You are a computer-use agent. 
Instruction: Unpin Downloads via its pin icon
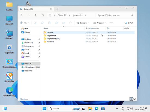click(39, 43)
